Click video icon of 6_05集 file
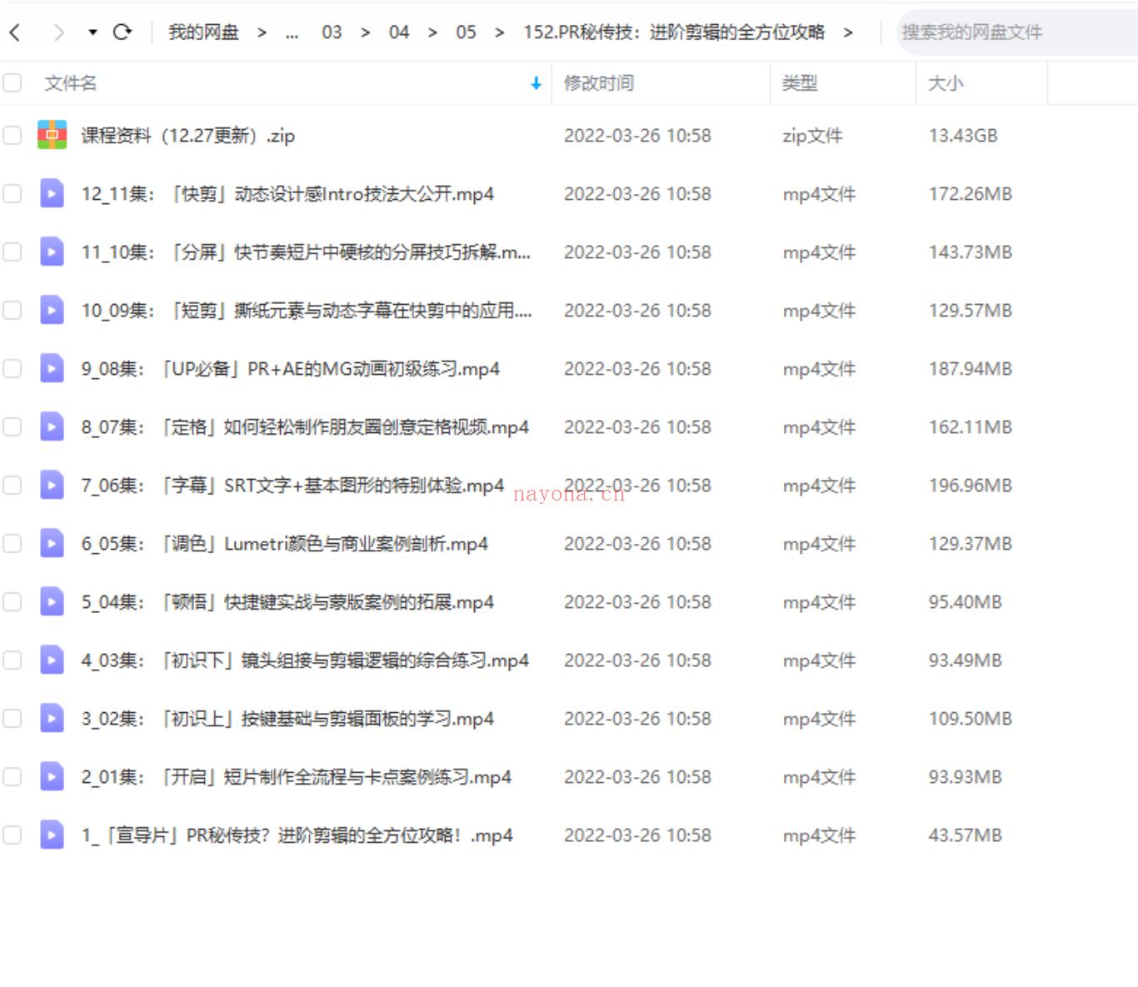1138x987 pixels. [x=52, y=543]
